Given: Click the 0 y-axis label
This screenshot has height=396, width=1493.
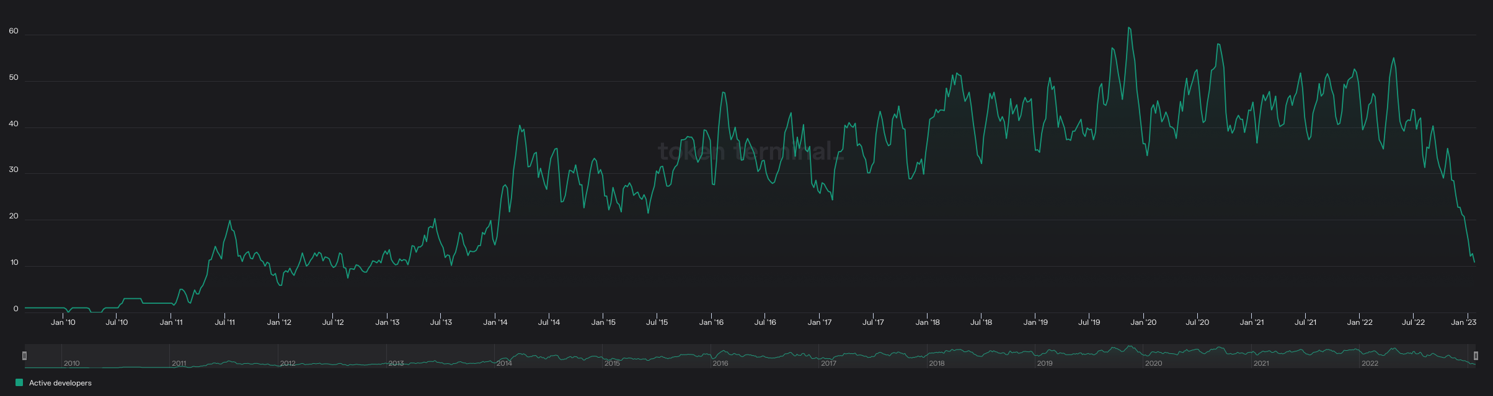Looking at the screenshot, I should [16, 309].
